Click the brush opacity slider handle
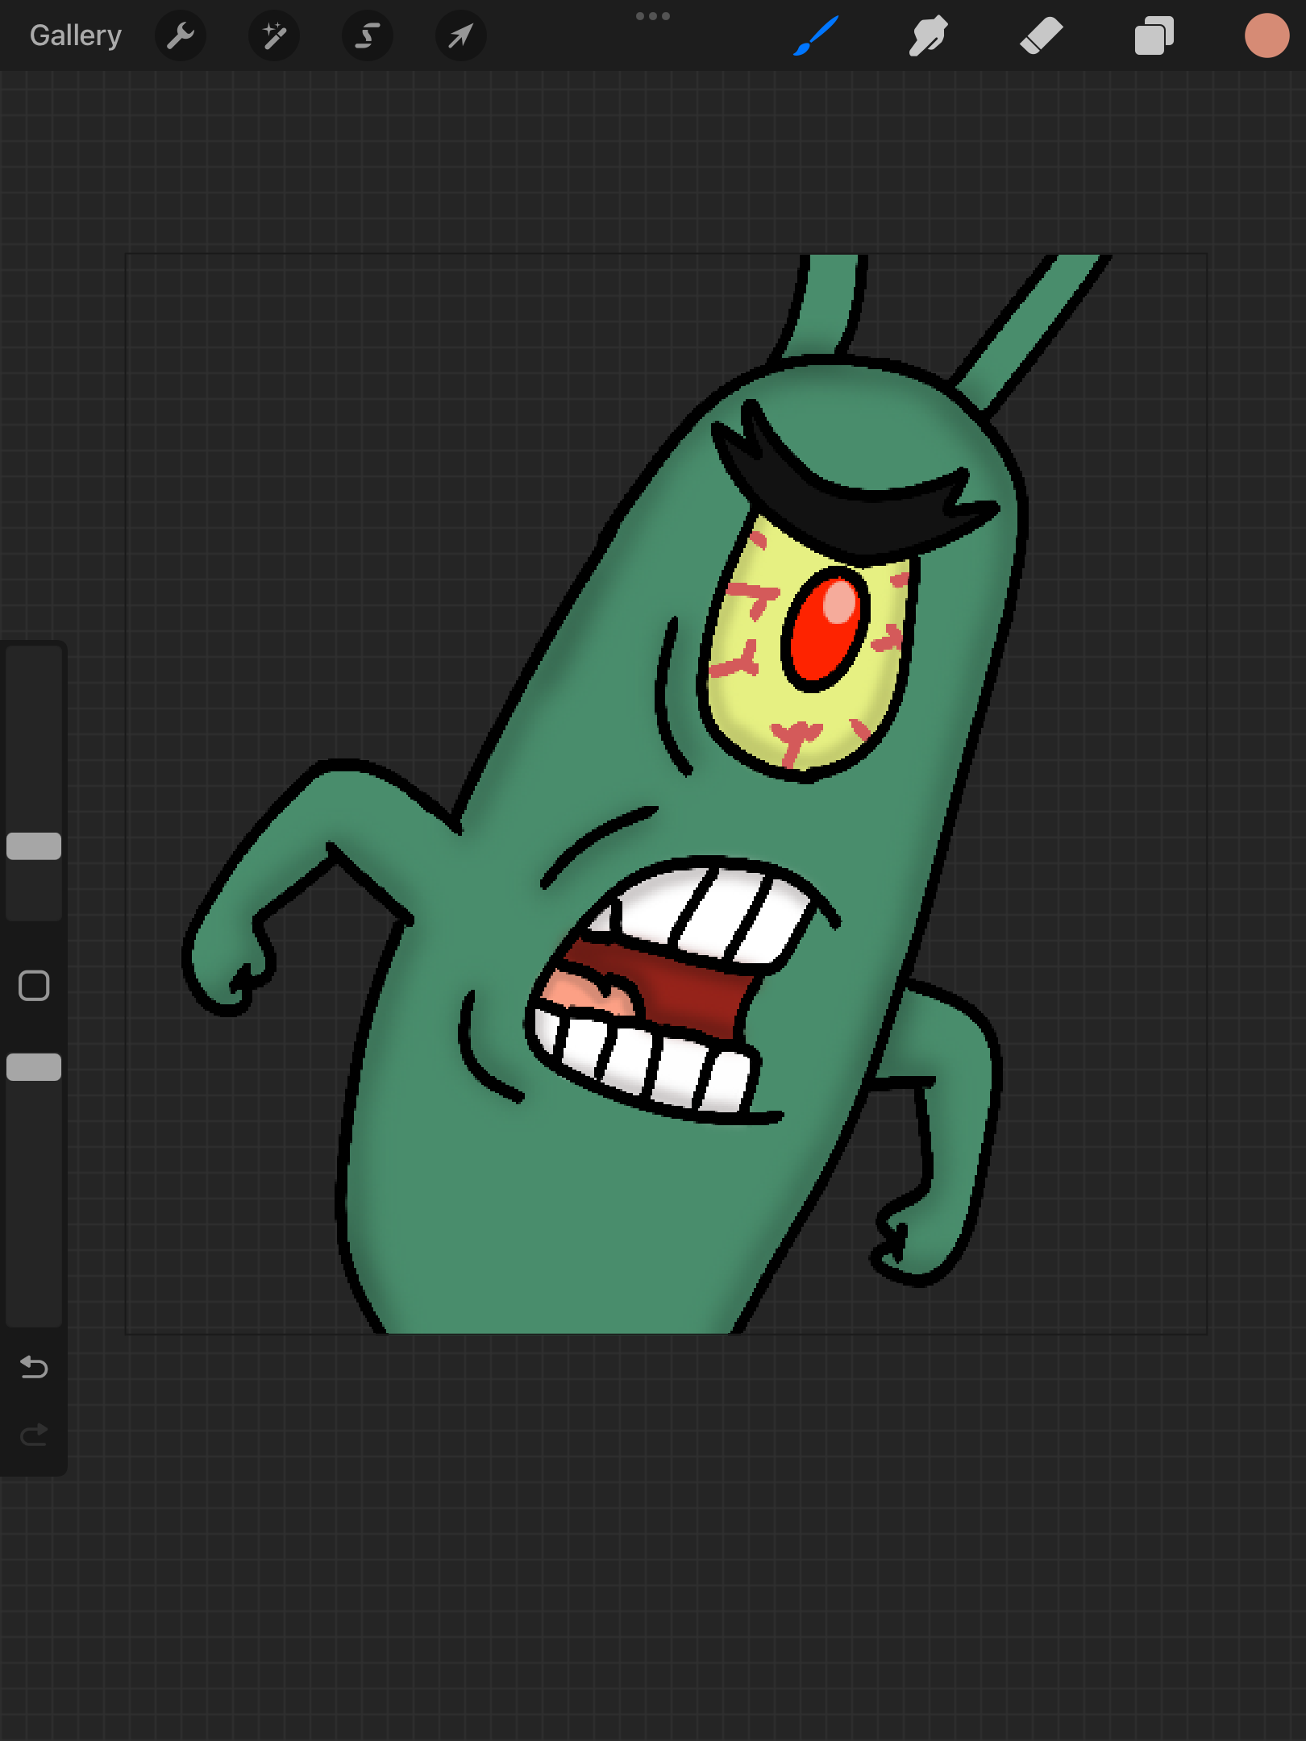This screenshot has width=1306, height=1741. click(34, 1067)
